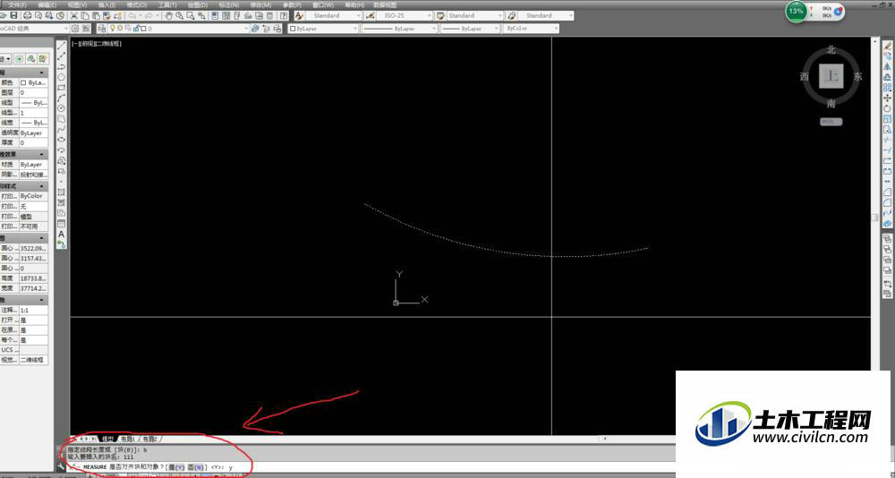Toggle PickAdd icon in properties panel
This screenshot has height=478, width=895.
(20, 59)
